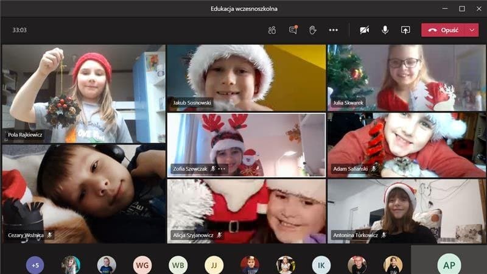Open the meeting chat panel
Viewport: 487px width, 274px height.
(x=293, y=30)
